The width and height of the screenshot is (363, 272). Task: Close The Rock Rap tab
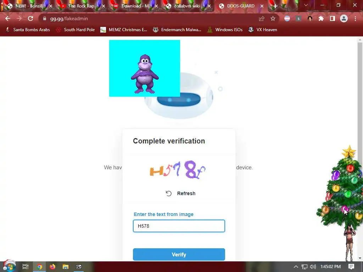pos(104,6)
